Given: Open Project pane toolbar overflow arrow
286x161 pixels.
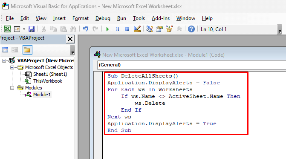Looking at the screenshot, I should 72,50.
